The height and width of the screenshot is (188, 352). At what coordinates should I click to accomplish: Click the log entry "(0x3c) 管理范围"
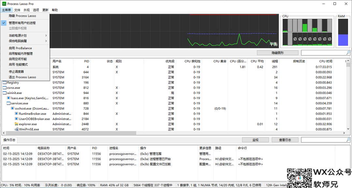[151, 154]
